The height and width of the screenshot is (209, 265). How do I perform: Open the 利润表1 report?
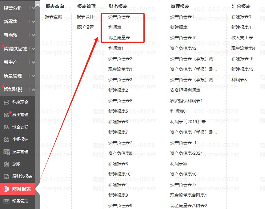116,48
